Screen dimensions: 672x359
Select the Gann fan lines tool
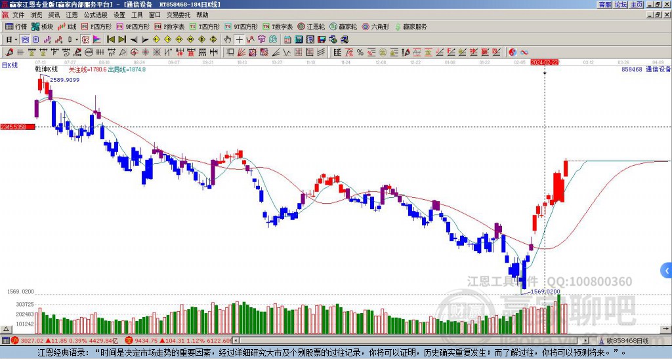point(241,52)
